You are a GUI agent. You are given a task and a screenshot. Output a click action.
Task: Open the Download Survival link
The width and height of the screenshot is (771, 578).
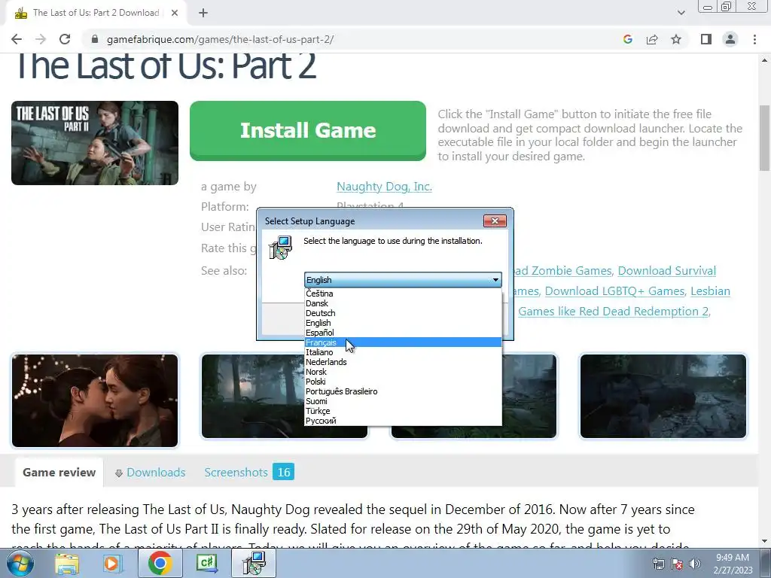point(667,271)
